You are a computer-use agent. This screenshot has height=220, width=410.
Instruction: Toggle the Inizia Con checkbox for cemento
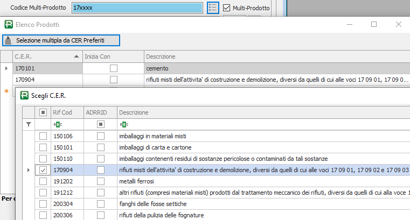click(x=113, y=68)
